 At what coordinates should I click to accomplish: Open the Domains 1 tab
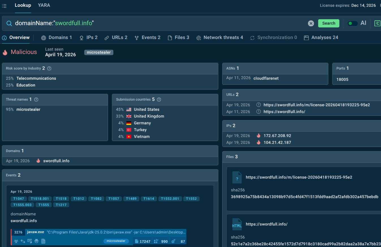(57, 38)
